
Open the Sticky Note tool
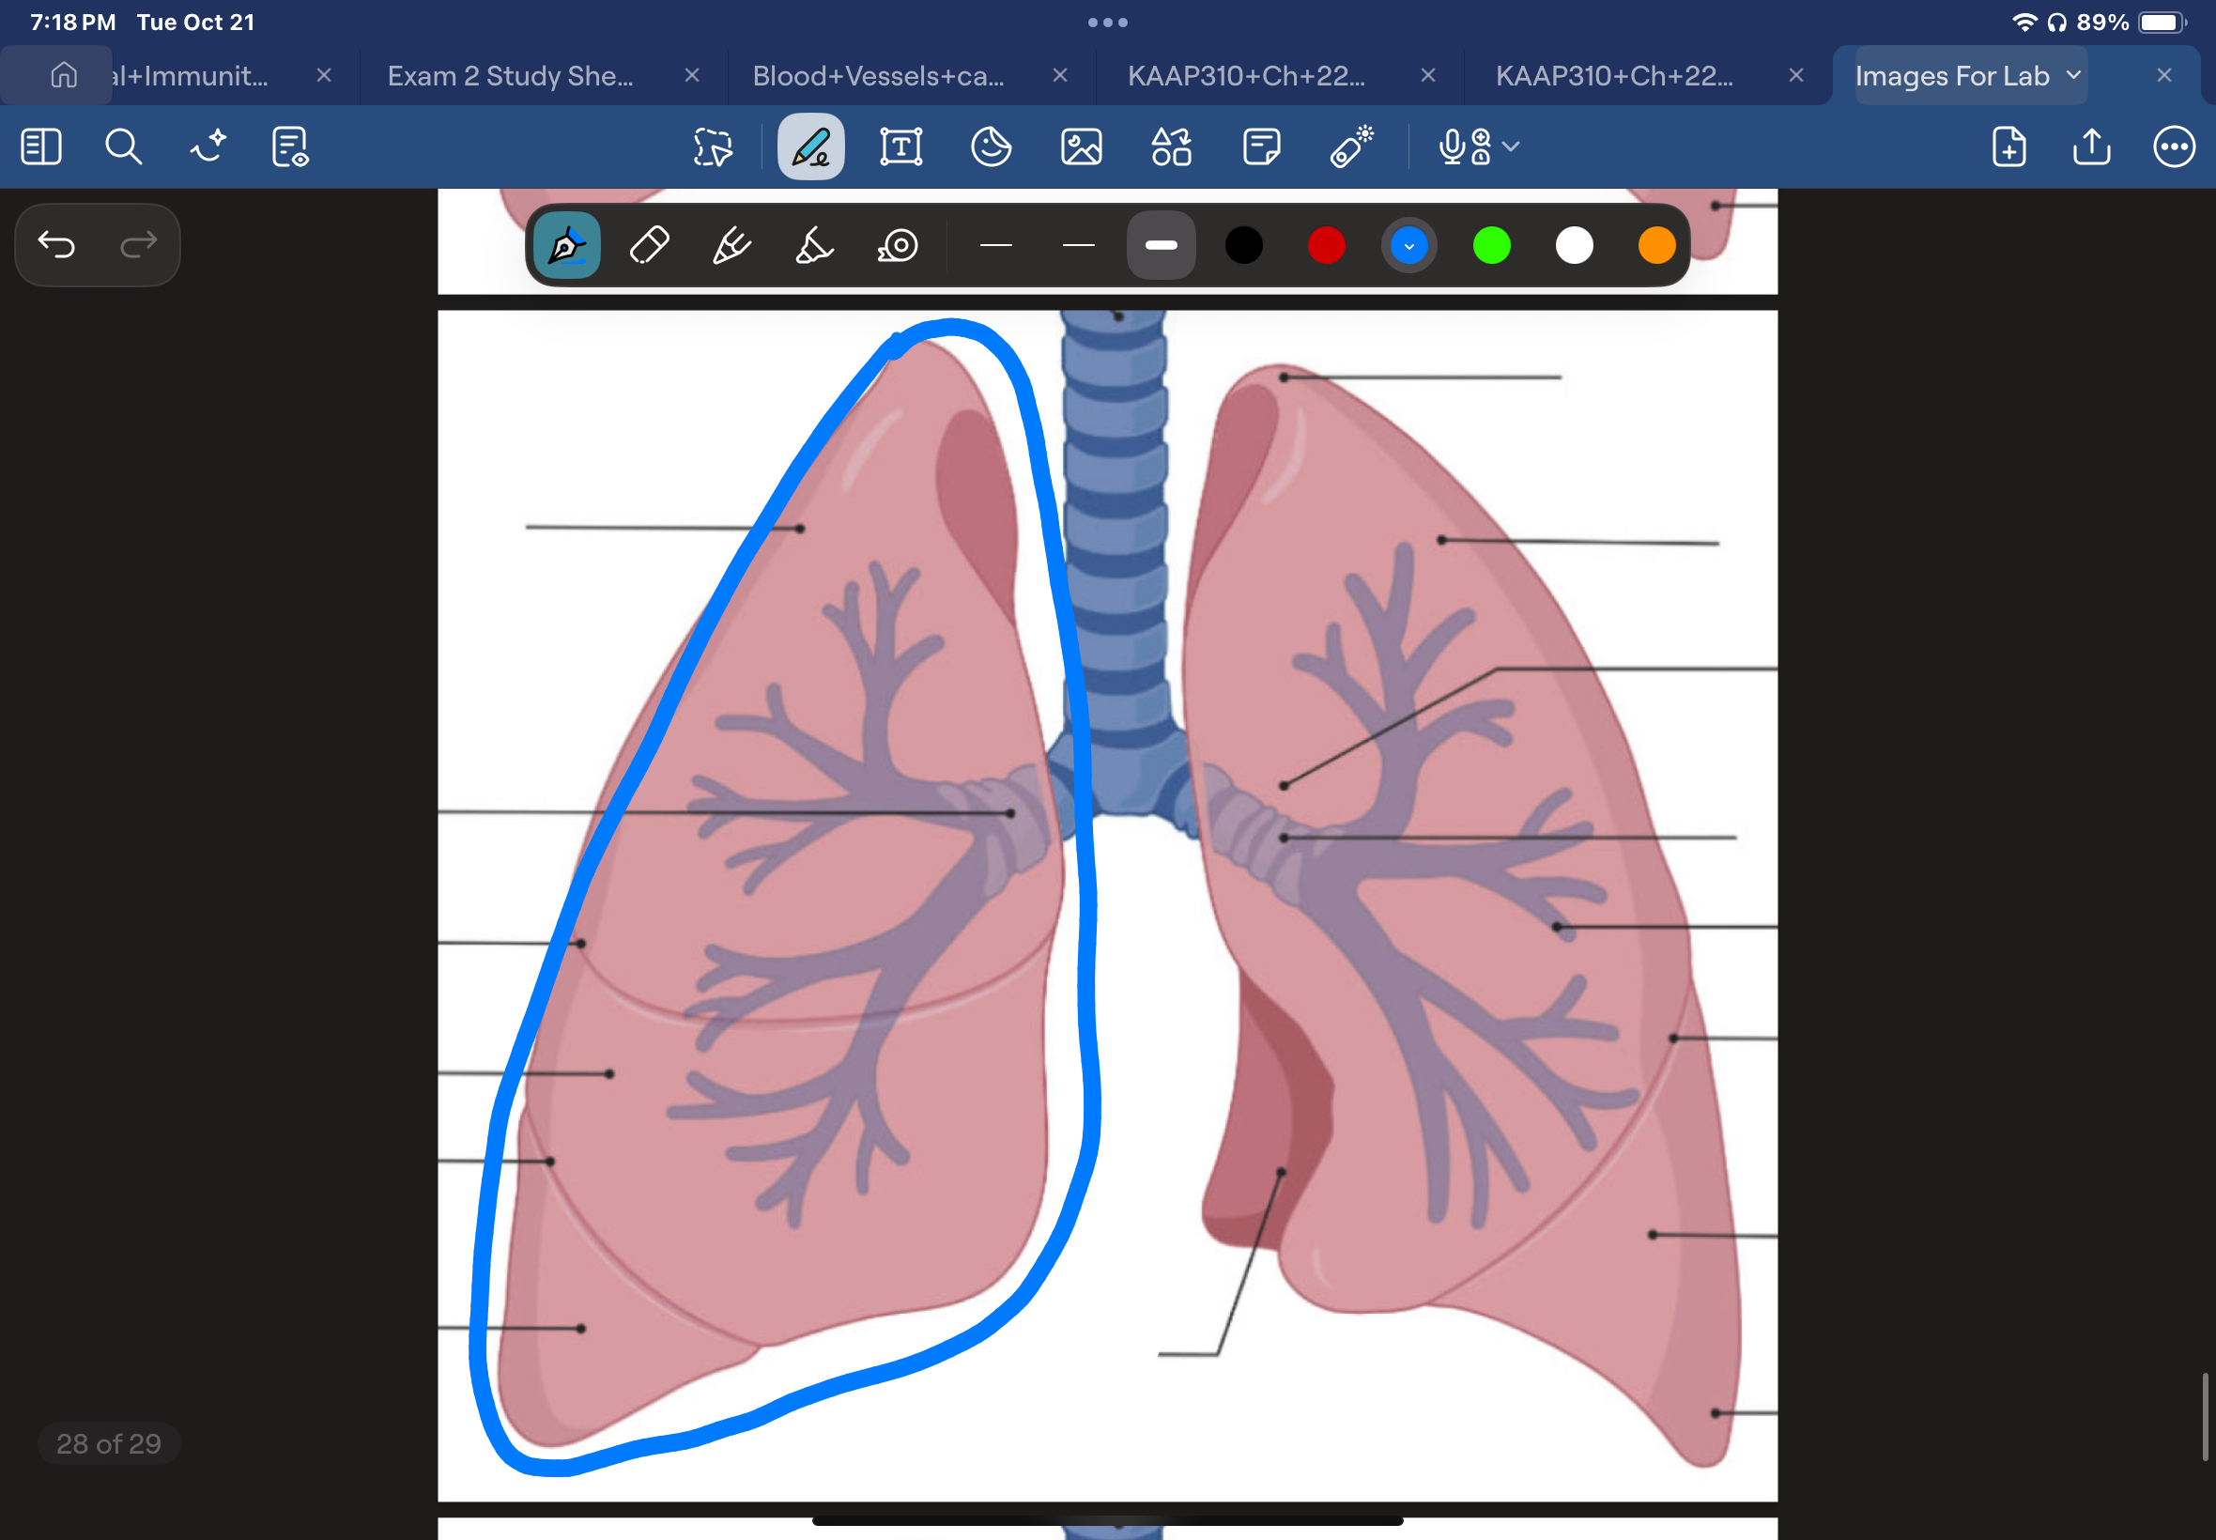coord(1262,146)
